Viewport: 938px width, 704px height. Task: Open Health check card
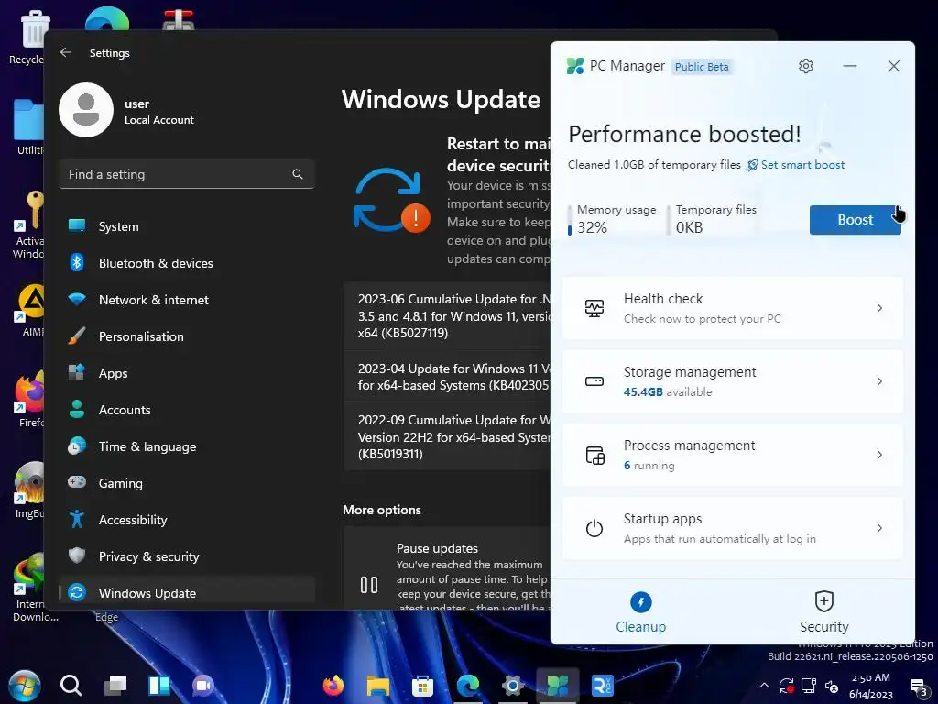(x=732, y=308)
